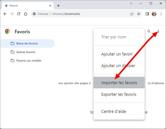Choose Trier par nom menu entry
The height and width of the screenshot is (129, 166).
pos(119,37)
